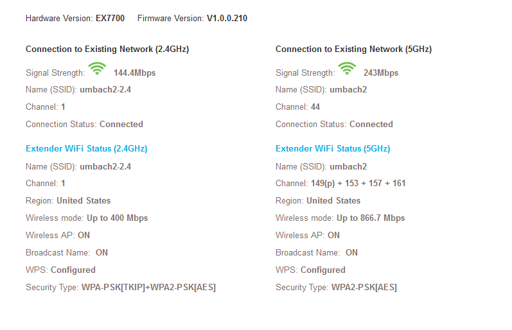Image resolution: width=512 pixels, height=330 pixels.
Task: Open the Extender WiFi Status (2.4GHz) link
Action: click(x=86, y=148)
